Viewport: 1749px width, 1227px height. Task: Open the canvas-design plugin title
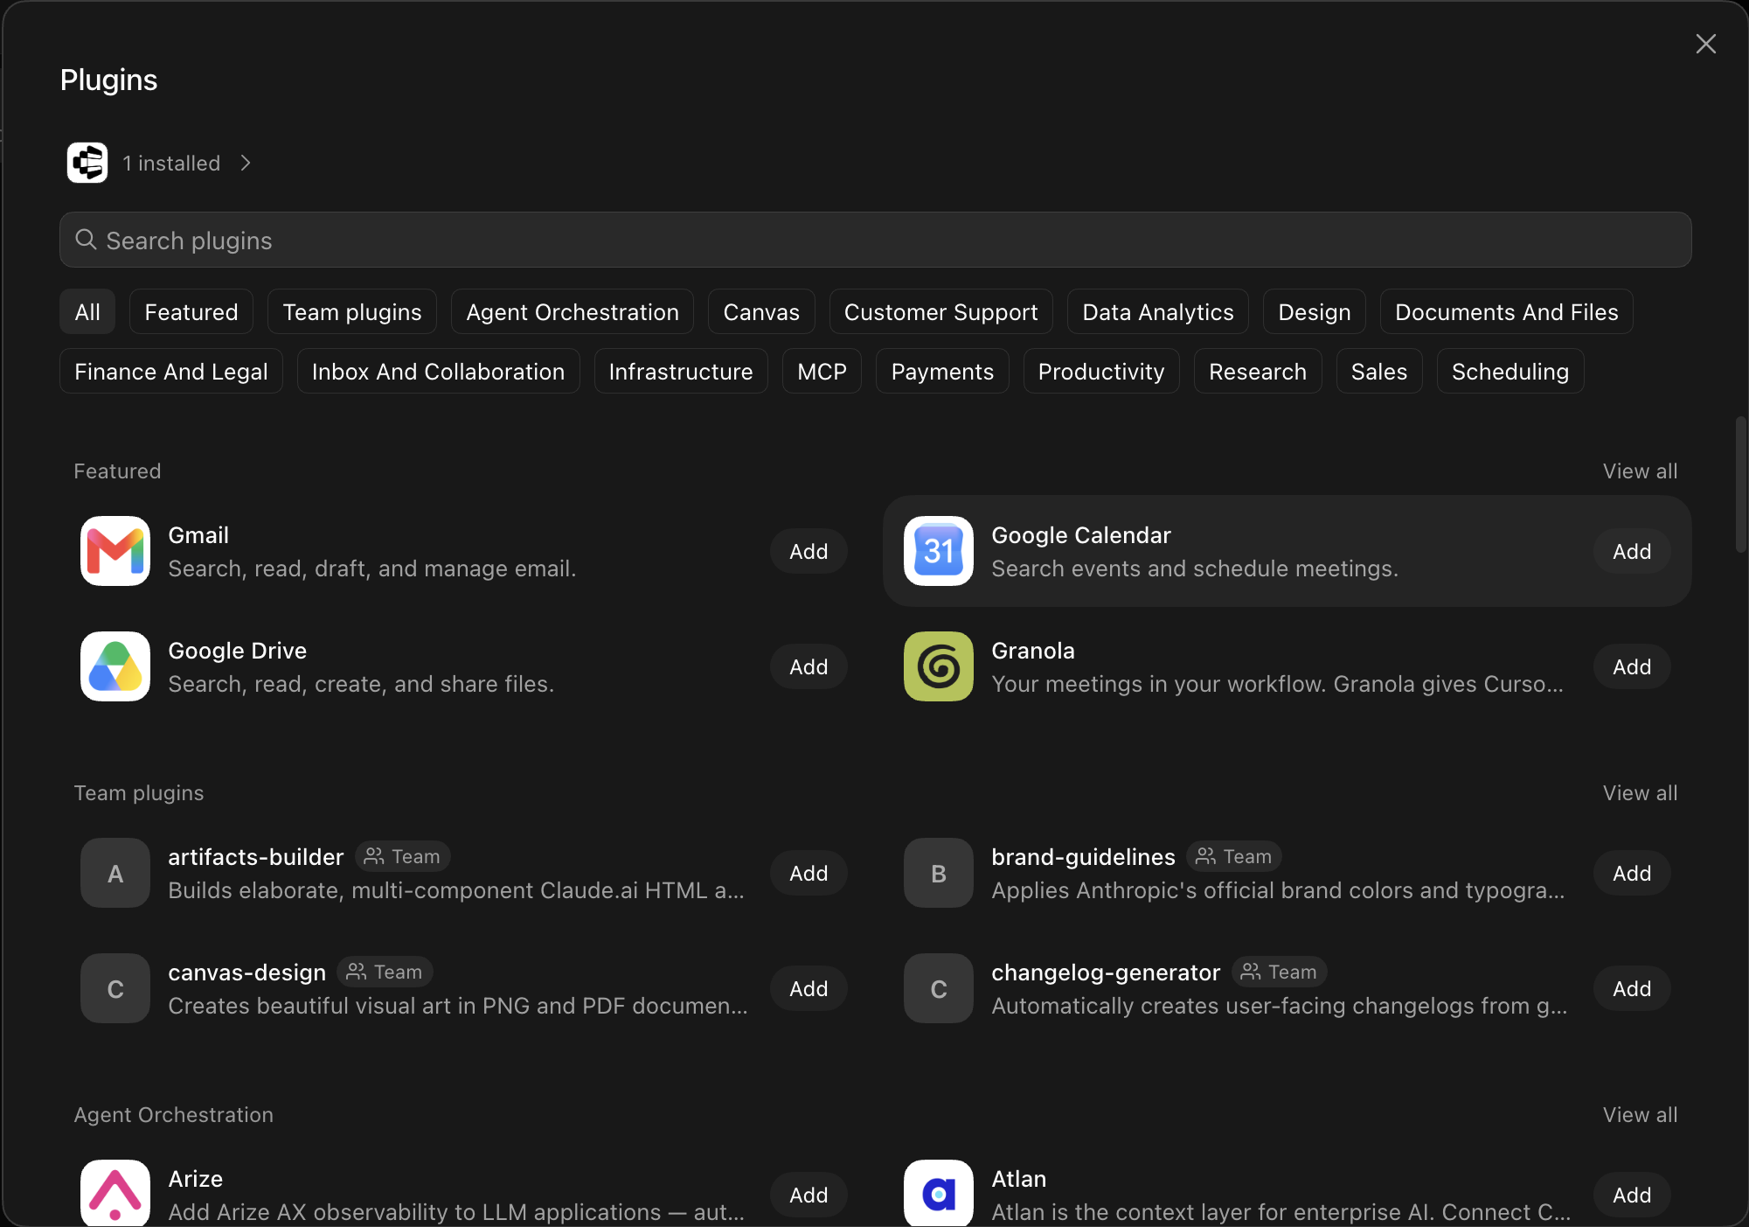point(247,973)
